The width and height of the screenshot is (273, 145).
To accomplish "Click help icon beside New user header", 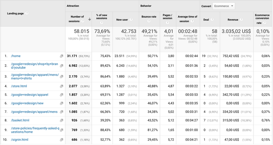I will [131, 19].
